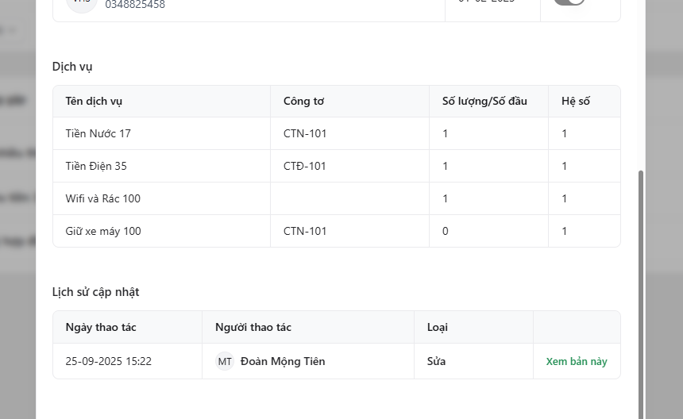The width and height of the screenshot is (683, 419).
Task: Click the MT avatar icon
Action: coord(225,361)
